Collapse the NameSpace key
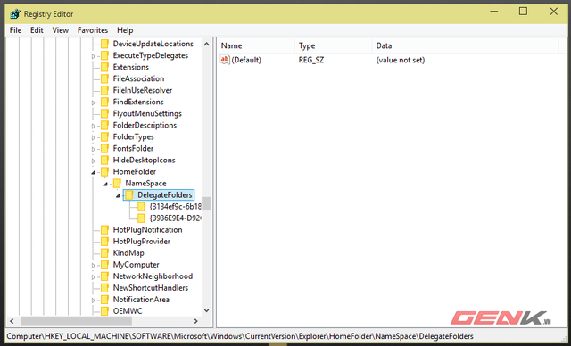Viewport: 571px width, 346px height. [105, 184]
